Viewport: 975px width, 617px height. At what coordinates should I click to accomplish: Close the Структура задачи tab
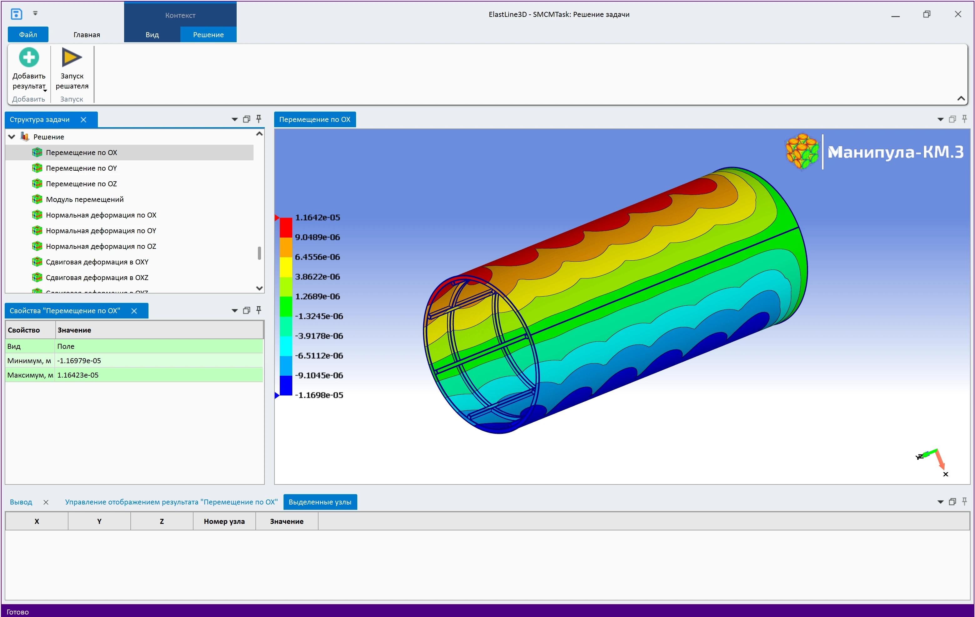click(x=83, y=119)
